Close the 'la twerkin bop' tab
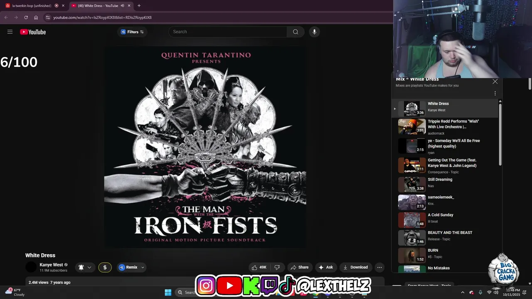Viewport: 532px width, 299px height. click(x=63, y=6)
